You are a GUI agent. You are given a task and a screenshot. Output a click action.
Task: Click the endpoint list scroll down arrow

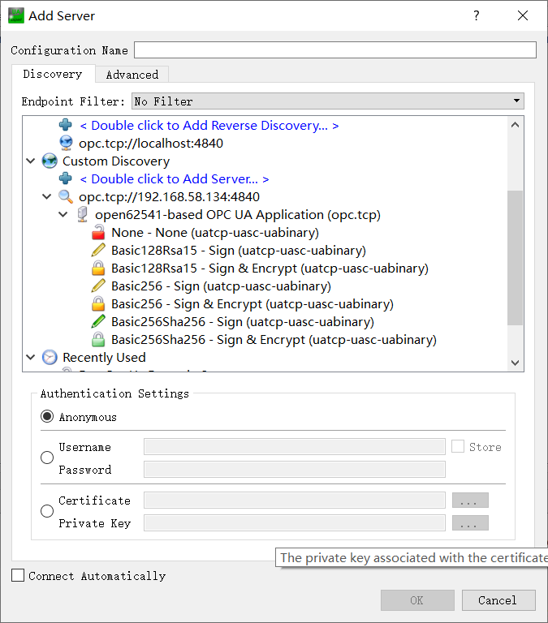[x=515, y=363]
